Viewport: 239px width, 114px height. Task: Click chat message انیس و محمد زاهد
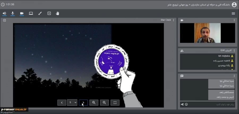[225, 97]
